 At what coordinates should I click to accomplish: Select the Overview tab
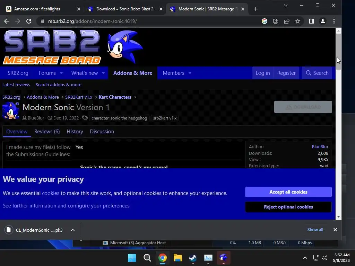click(x=17, y=132)
